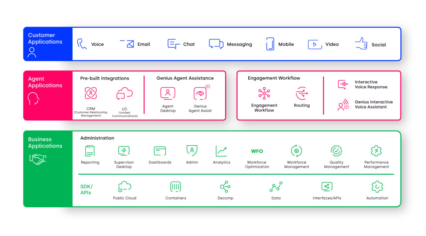Open the Reporting clipboard icon
The width and height of the screenshot is (426, 236).
90,151
